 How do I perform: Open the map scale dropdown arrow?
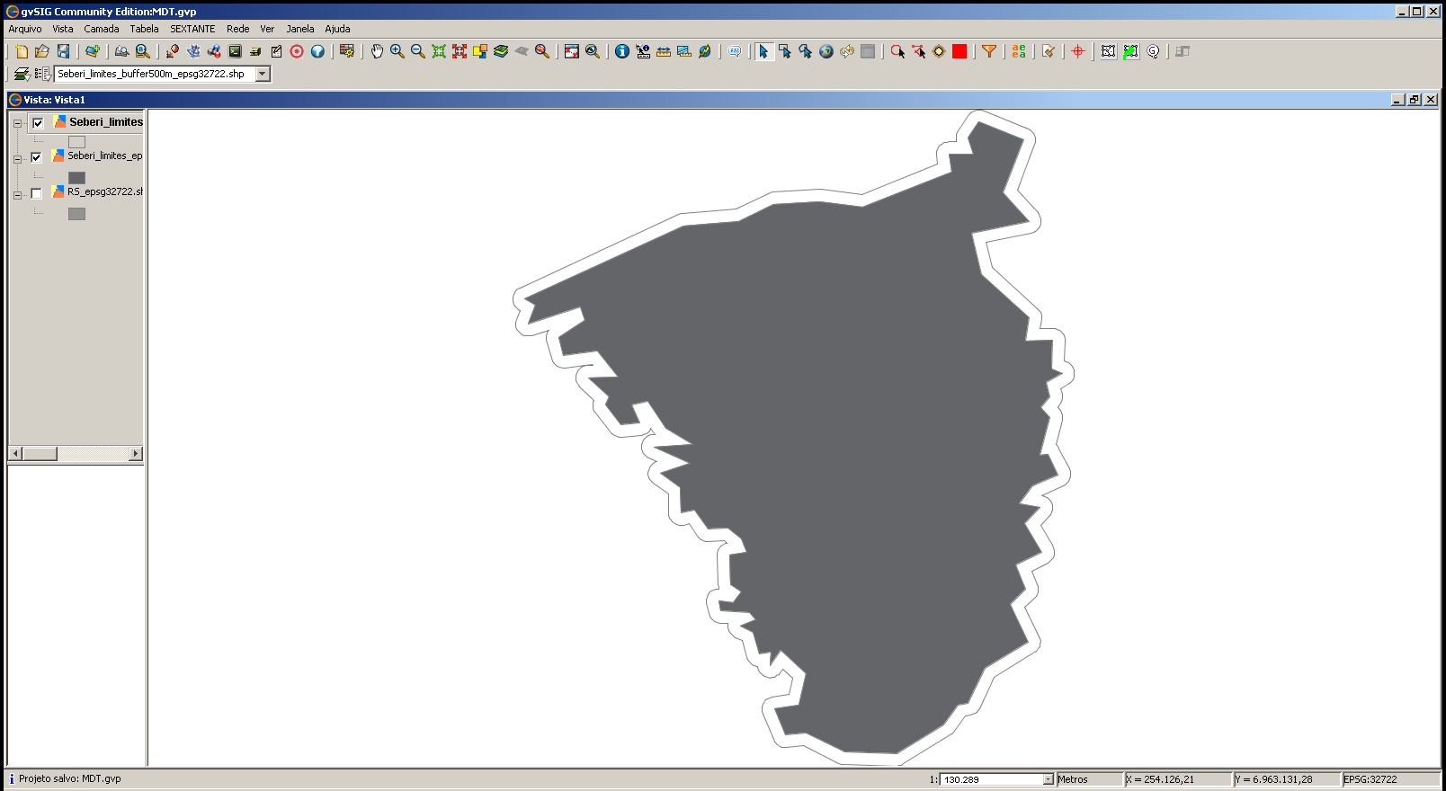click(1048, 779)
